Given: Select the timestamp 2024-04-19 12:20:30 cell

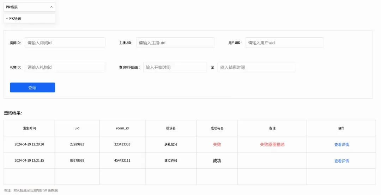Looking at the screenshot, I should 29,144.
